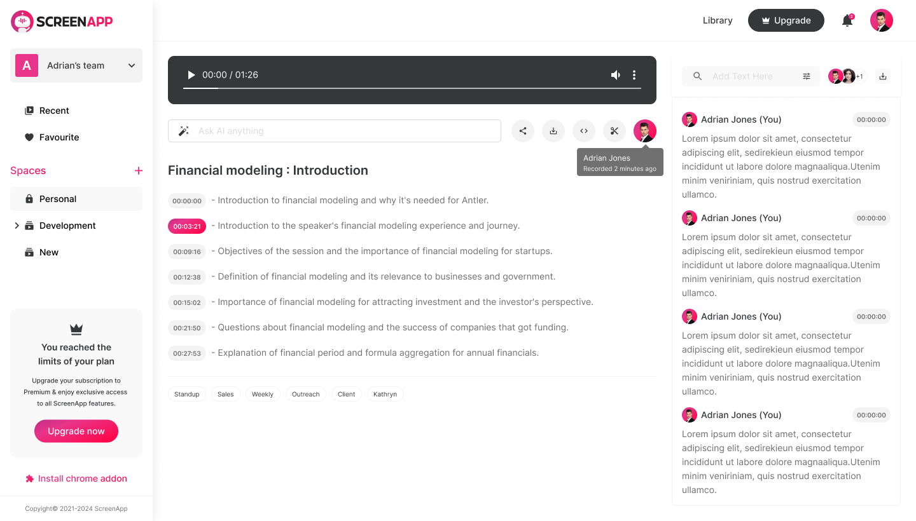Open the player three-dot options menu
The height and width of the screenshot is (521, 916).
tap(634, 75)
